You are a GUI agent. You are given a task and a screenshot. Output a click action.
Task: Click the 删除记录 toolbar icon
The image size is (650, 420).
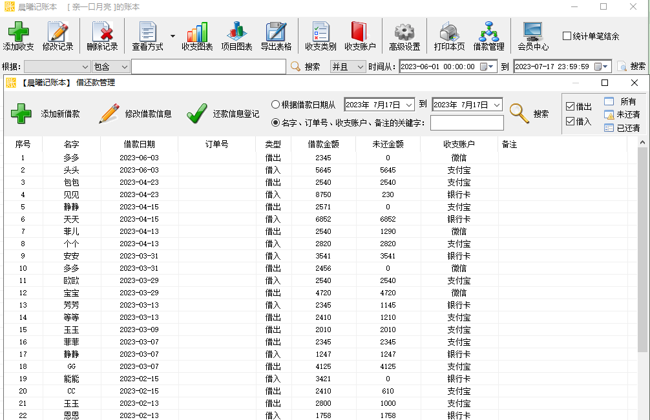click(x=102, y=32)
